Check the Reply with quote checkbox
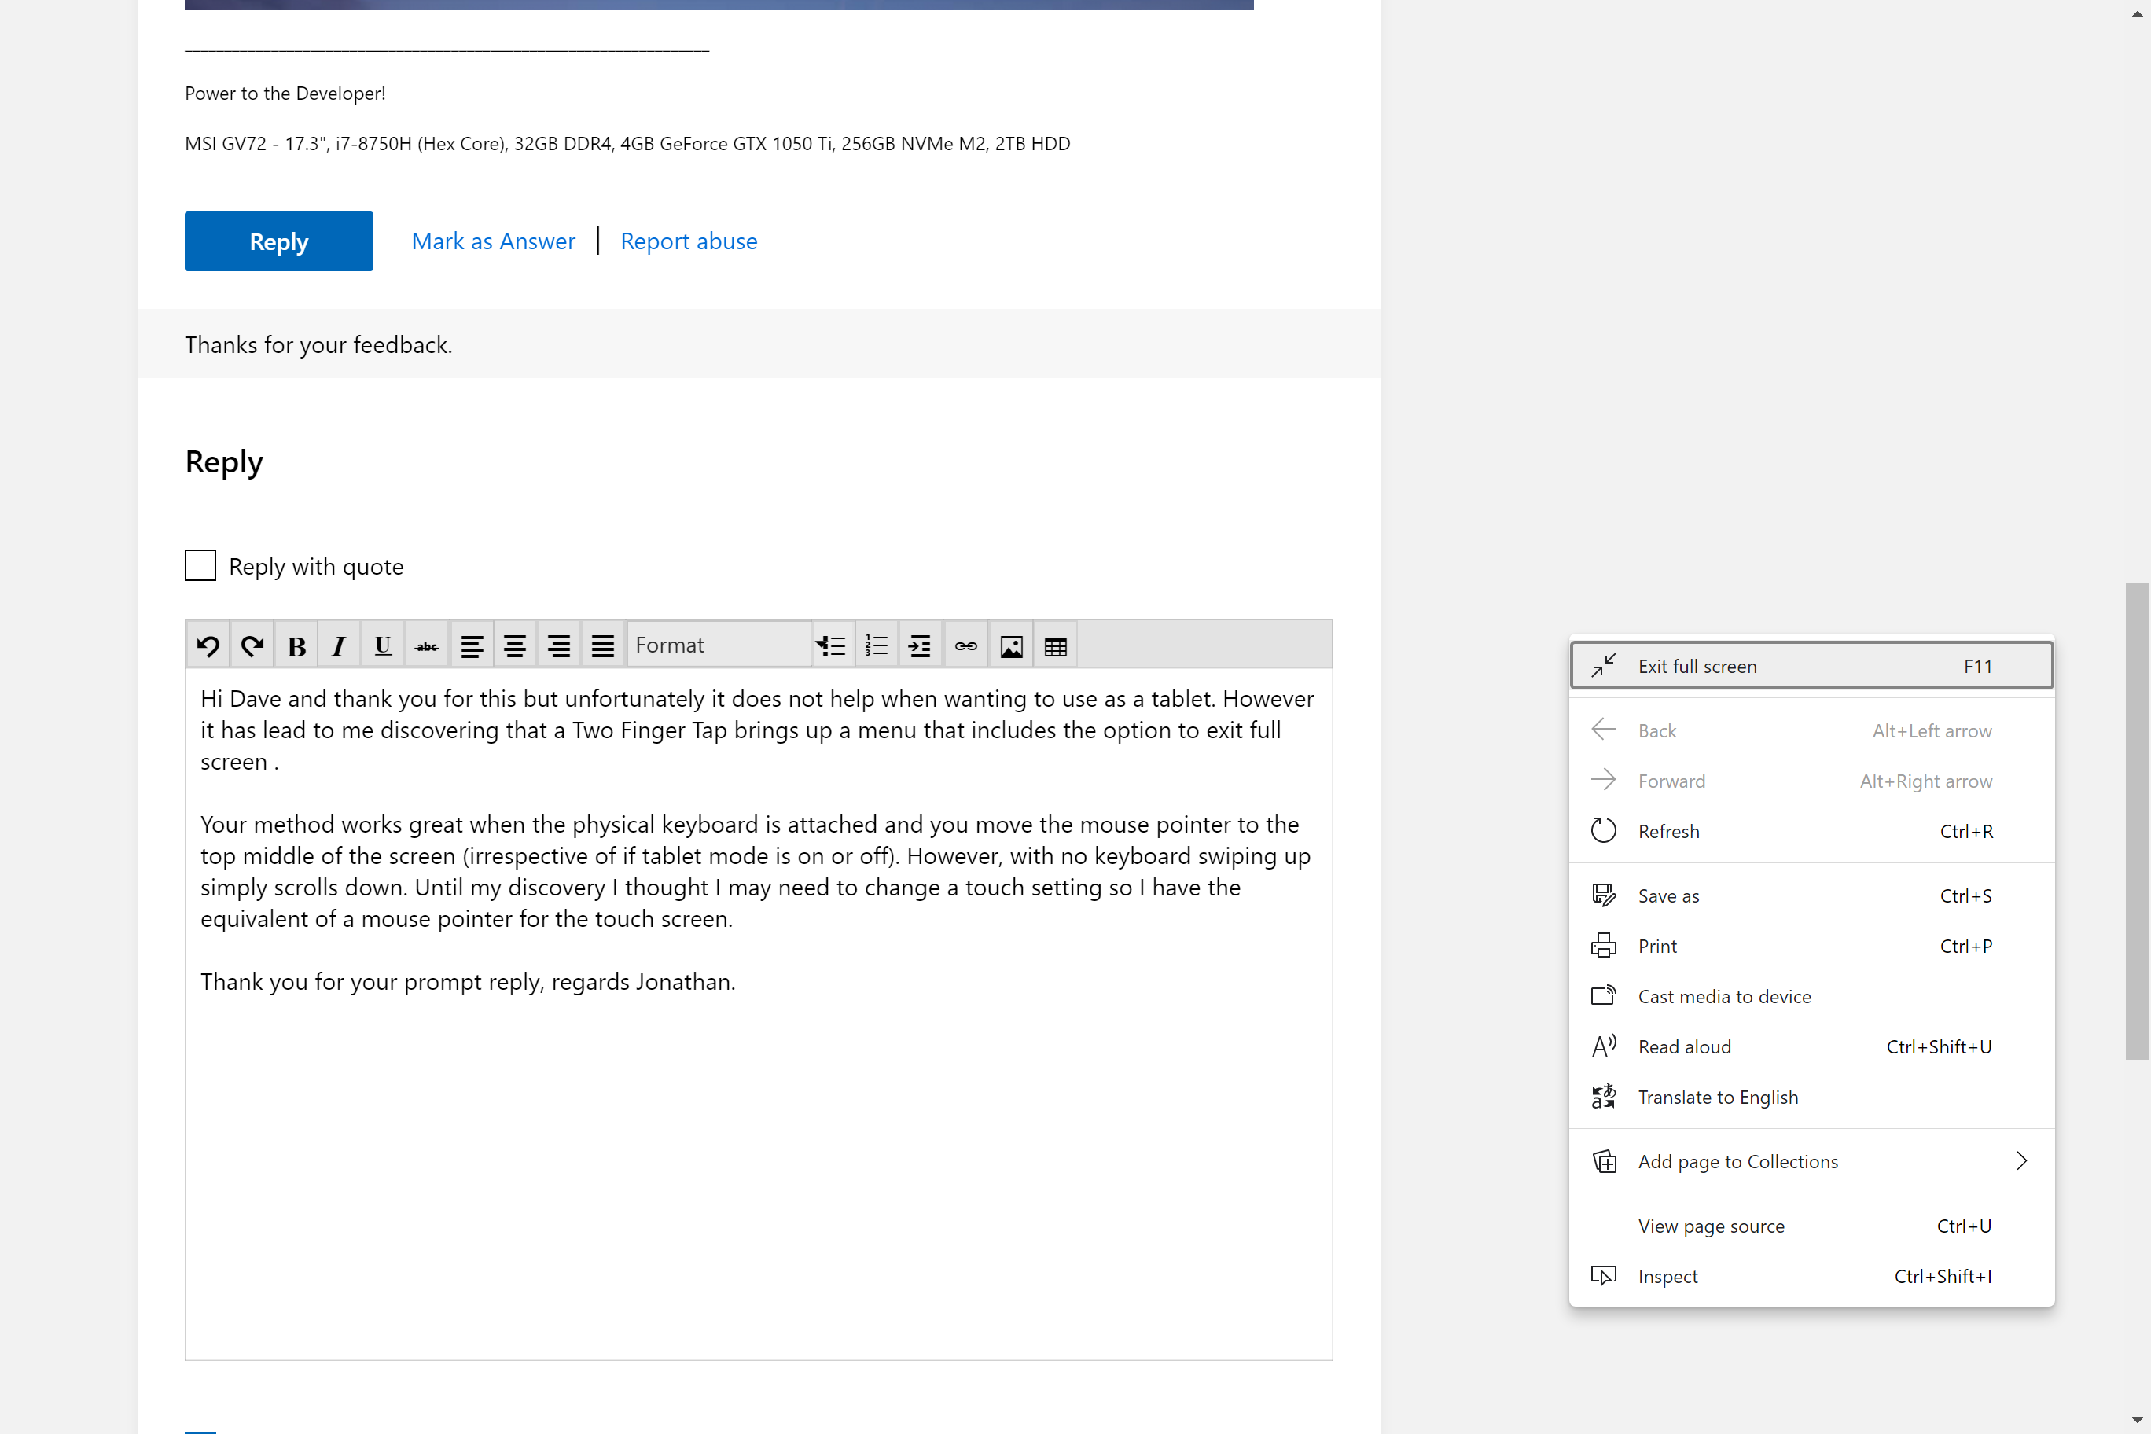Image resolution: width=2151 pixels, height=1434 pixels. (200, 565)
